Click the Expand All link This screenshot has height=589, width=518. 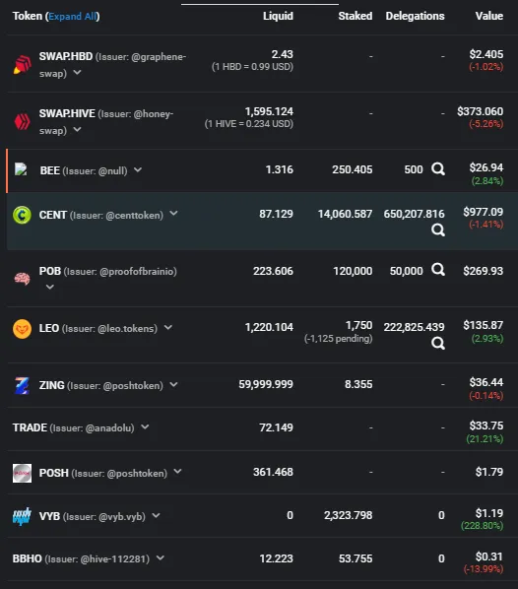[73, 17]
